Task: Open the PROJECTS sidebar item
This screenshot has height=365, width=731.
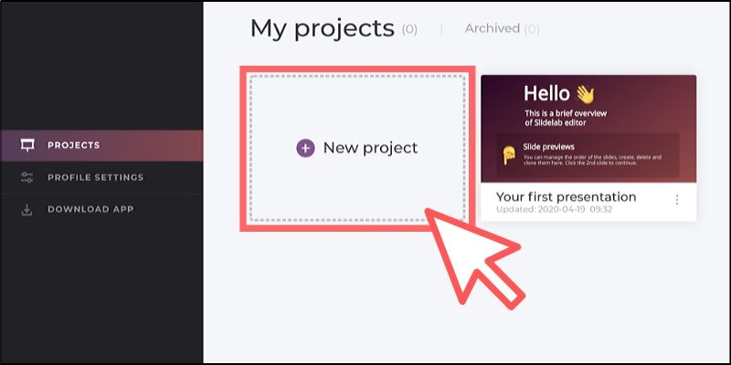Action: tap(101, 146)
